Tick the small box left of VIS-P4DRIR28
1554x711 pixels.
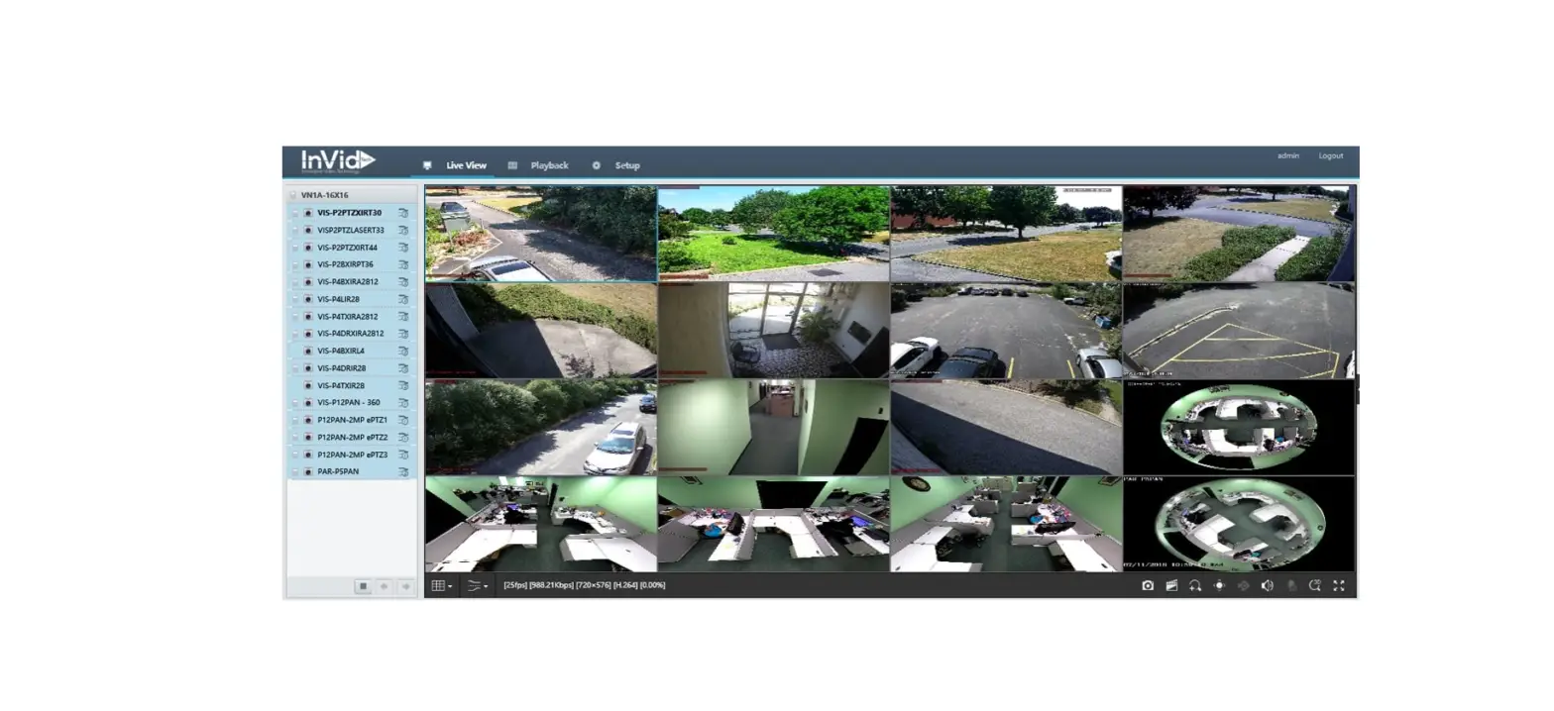(x=295, y=368)
